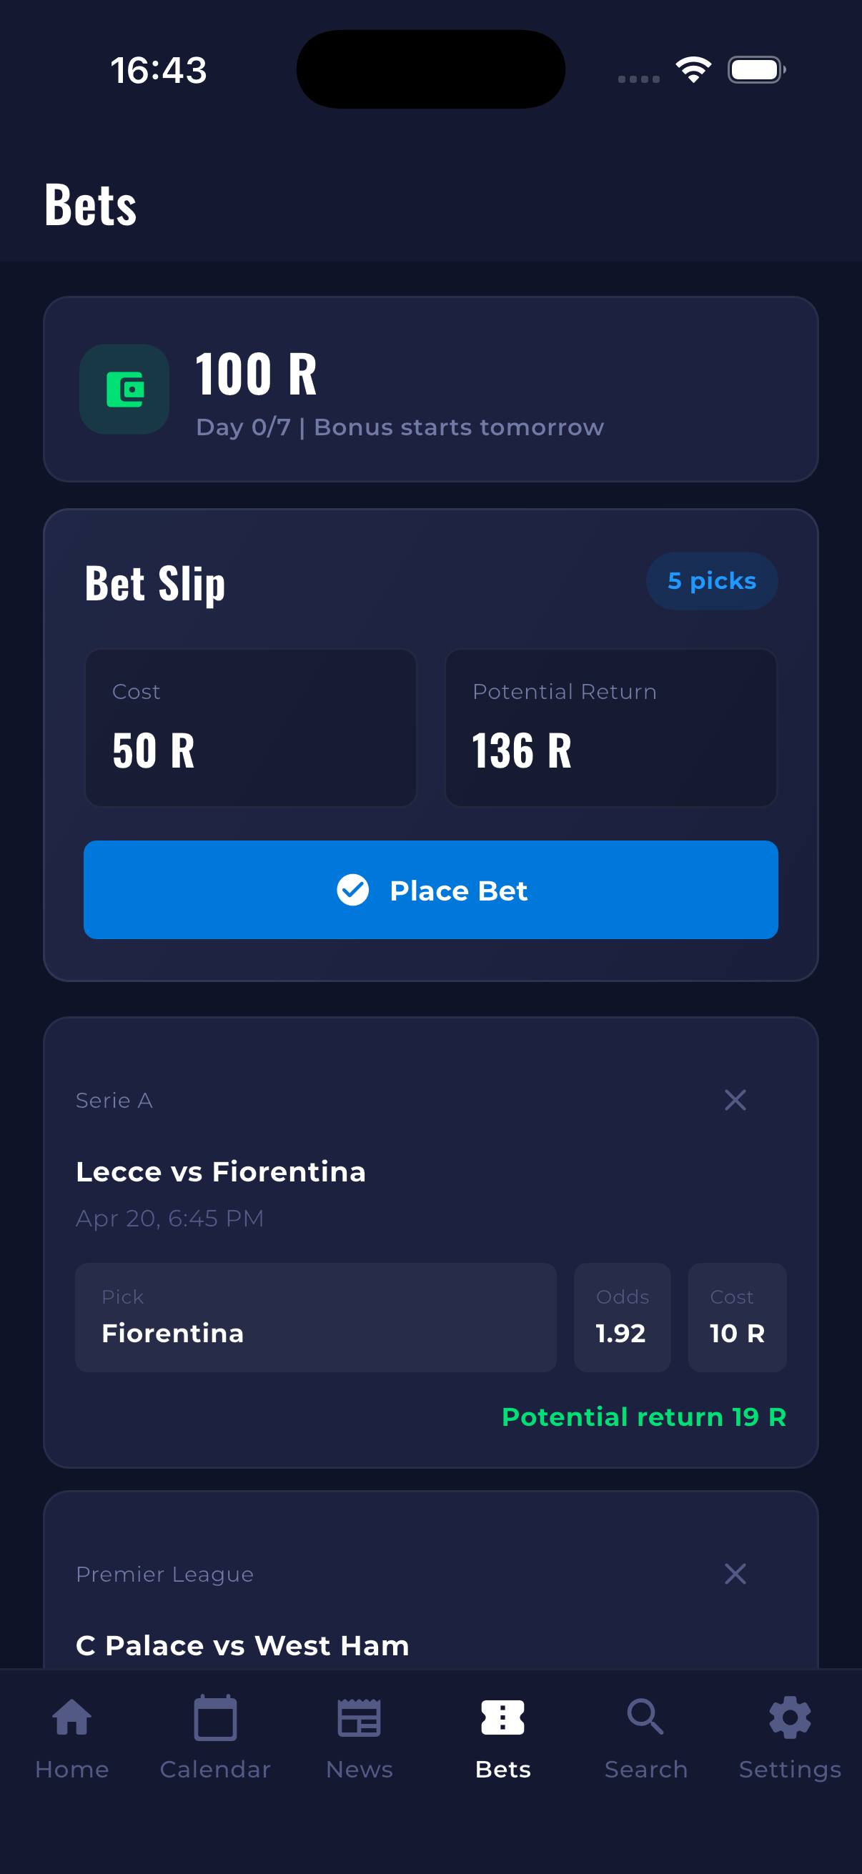The width and height of the screenshot is (862, 1874).
Task: View the Day 0/7 bonus progress
Action: tap(400, 427)
